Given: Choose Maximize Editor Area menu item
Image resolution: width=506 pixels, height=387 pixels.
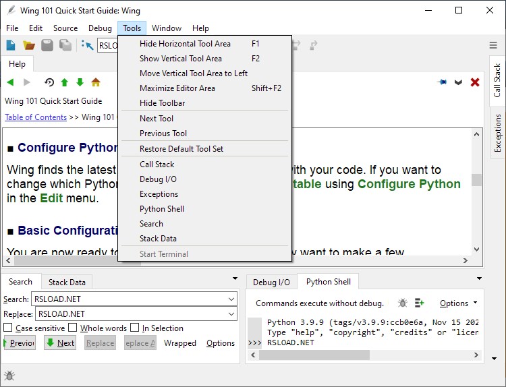Looking at the screenshot, I should point(177,88).
